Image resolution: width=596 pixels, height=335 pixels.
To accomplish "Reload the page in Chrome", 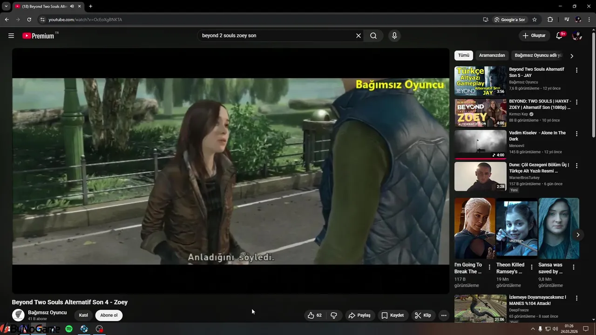I will point(29,20).
